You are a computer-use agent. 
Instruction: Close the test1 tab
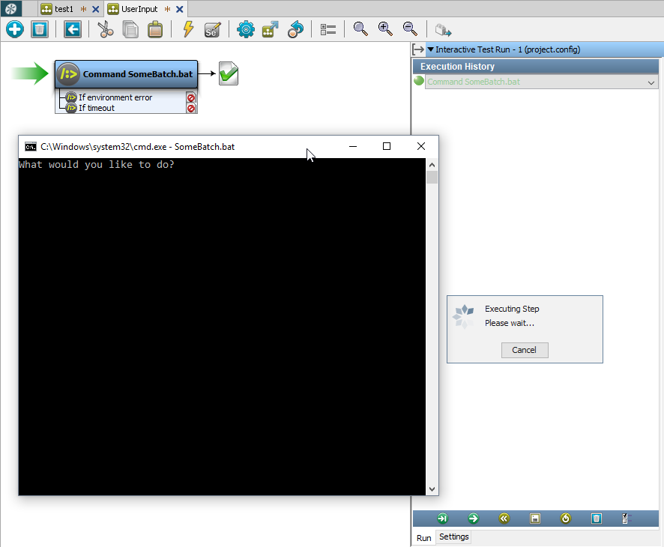96,9
